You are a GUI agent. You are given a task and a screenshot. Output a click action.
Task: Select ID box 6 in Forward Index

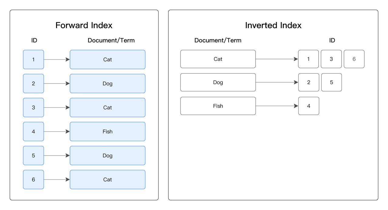tap(33, 179)
